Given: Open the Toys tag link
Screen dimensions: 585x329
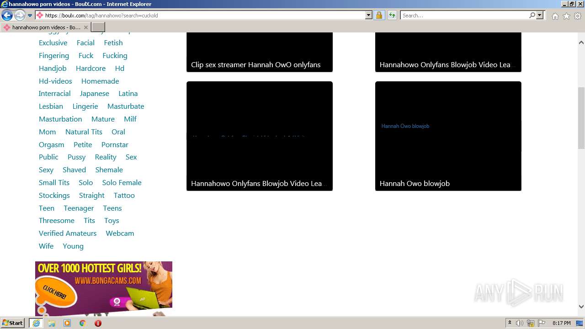Looking at the screenshot, I should point(112,221).
